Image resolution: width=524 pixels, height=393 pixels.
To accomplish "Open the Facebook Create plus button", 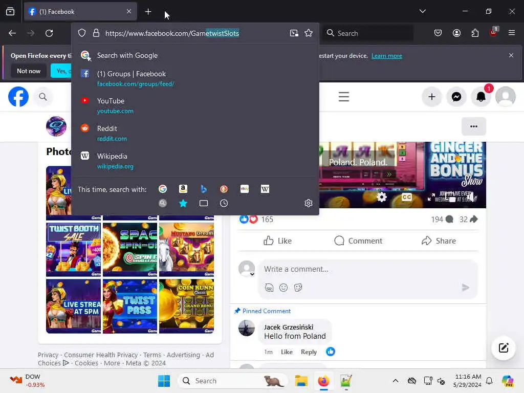I will pyautogui.click(x=432, y=97).
